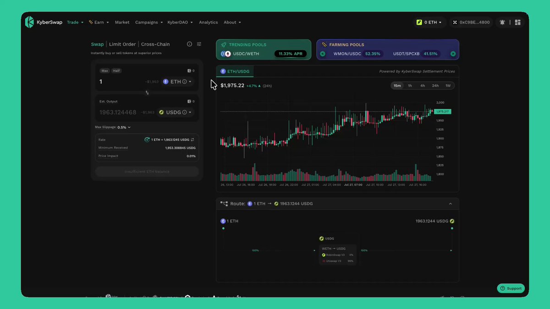The height and width of the screenshot is (309, 550).
Task: Switch chart to 1W interval
Action: 448,86
